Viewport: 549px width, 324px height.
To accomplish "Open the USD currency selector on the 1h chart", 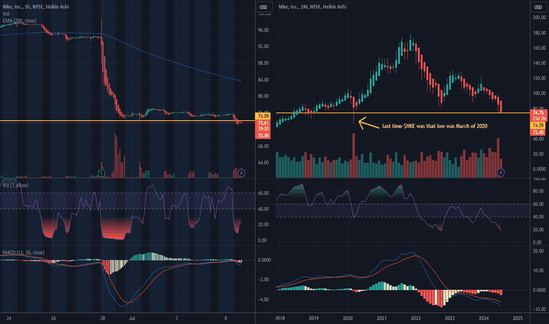I will (x=263, y=7).
